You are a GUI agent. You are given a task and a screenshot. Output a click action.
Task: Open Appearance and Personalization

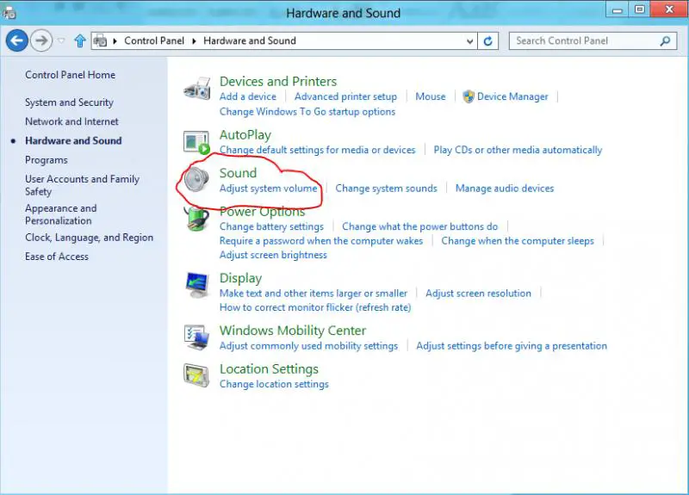[x=61, y=214]
